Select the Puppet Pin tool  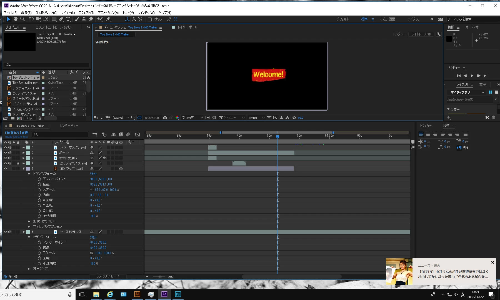click(108, 19)
